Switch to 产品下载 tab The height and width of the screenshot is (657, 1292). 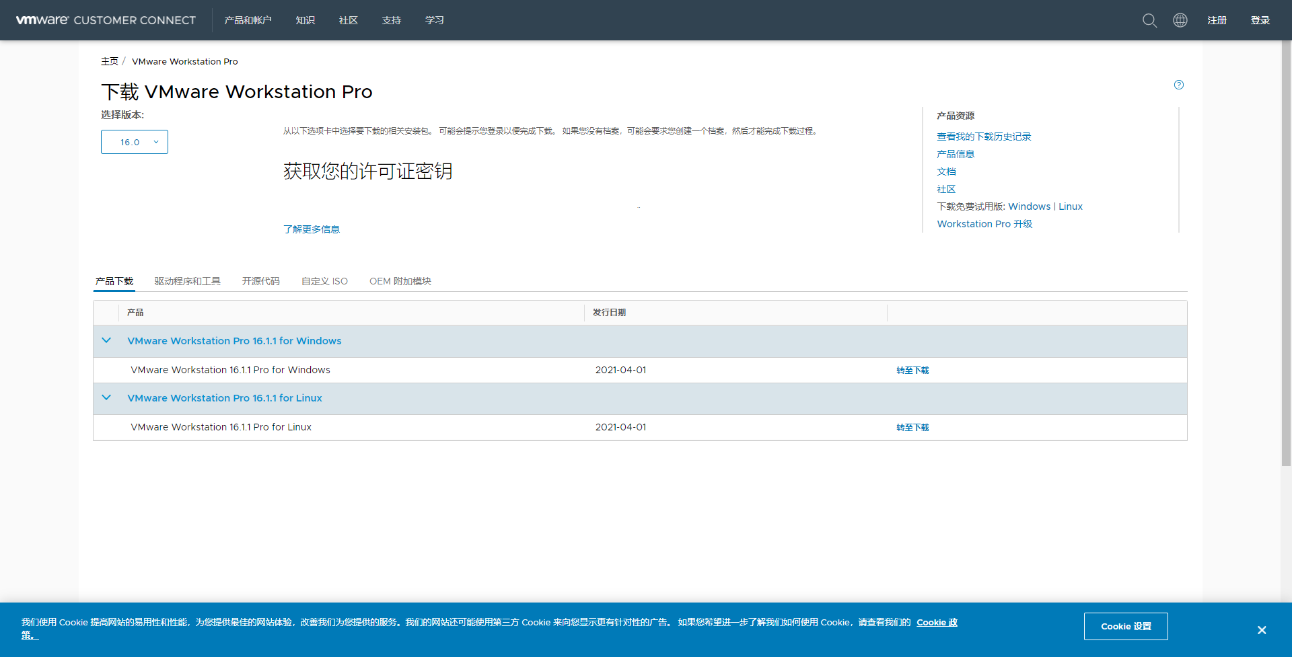pos(114,281)
